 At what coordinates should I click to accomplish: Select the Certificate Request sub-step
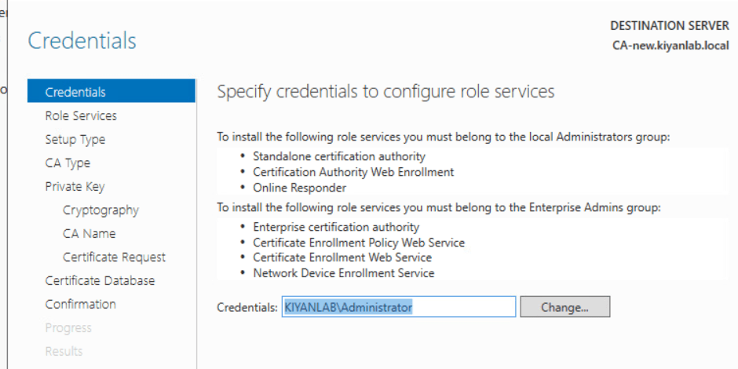pyautogui.click(x=114, y=257)
